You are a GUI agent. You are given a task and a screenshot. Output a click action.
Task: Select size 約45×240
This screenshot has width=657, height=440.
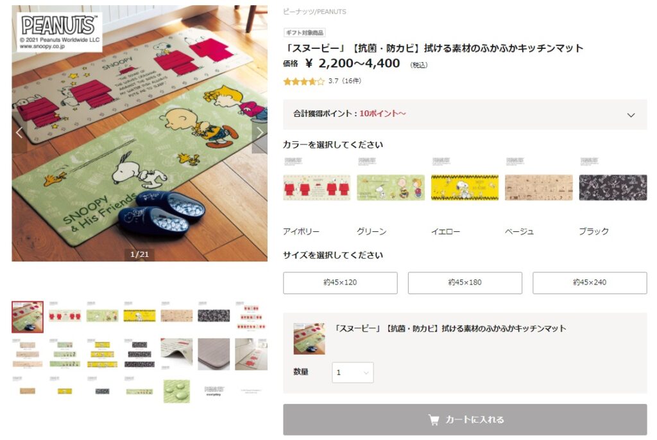(x=590, y=283)
